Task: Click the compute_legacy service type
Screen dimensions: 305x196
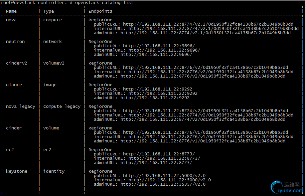Action: coord(62,106)
